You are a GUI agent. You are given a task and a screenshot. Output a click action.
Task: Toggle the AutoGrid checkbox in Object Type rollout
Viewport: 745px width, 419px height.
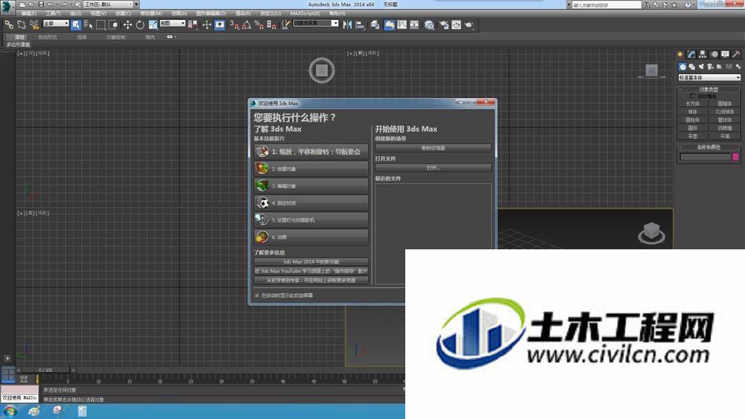693,96
